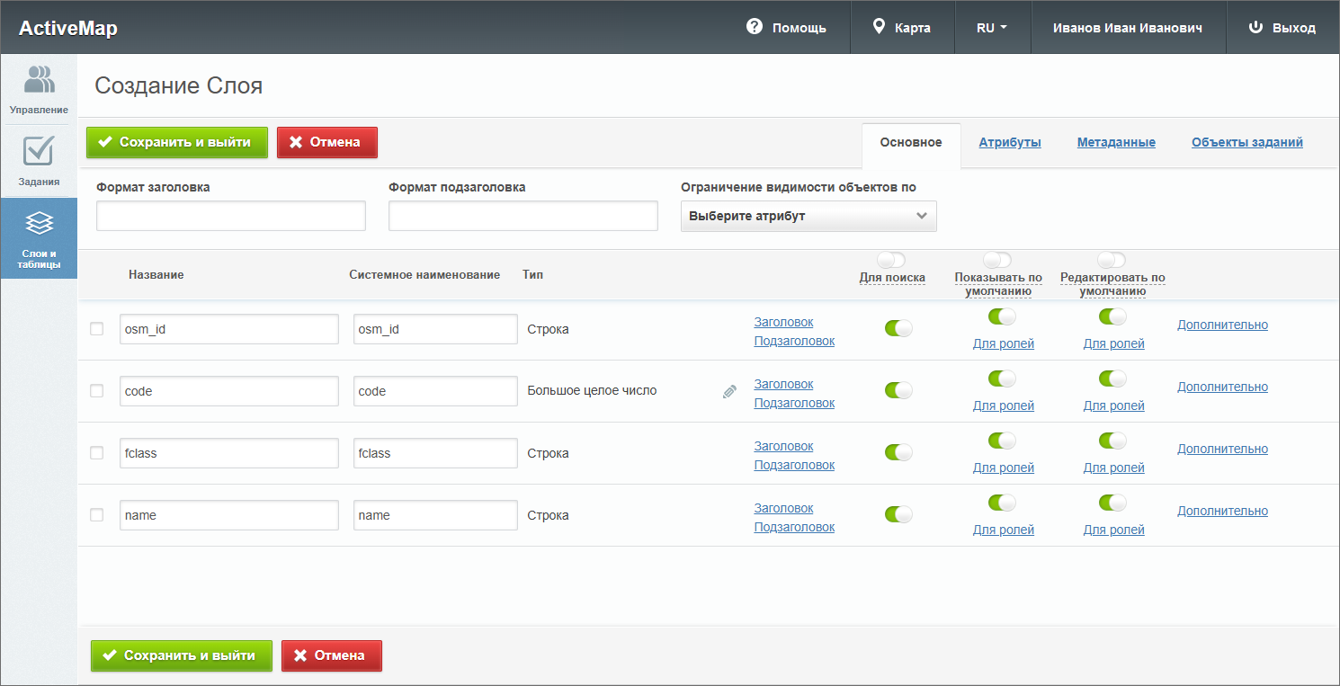Open Выберите атрибут dropdown
Image resolution: width=1340 pixels, height=686 pixels.
(x=808, y=217)
